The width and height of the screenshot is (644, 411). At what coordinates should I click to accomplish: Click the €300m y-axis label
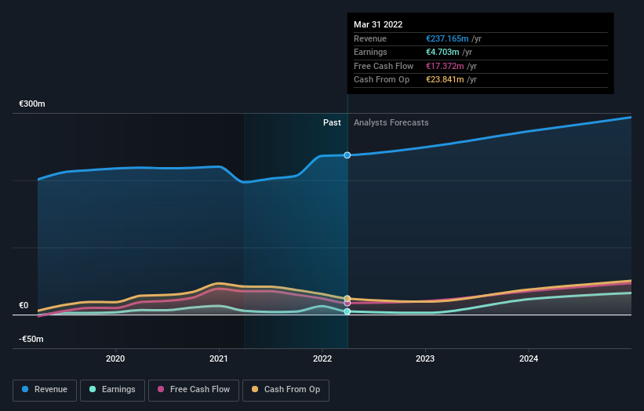(x=32, y=104)
